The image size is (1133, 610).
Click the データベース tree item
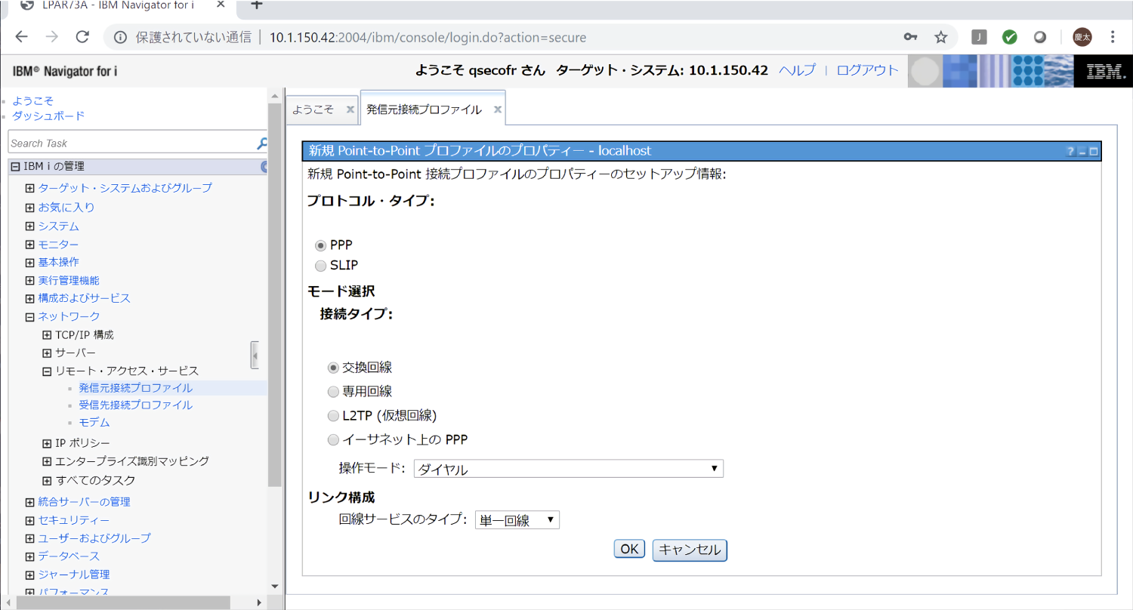[69, 556]
